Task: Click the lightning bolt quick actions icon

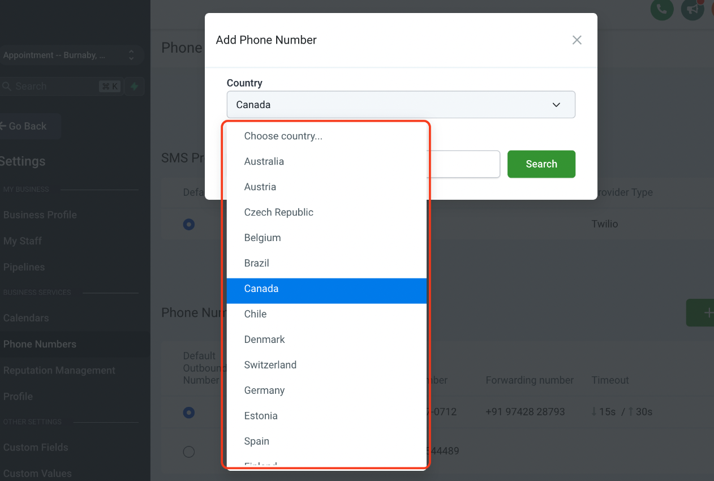Action: click(x=134, y=87)
